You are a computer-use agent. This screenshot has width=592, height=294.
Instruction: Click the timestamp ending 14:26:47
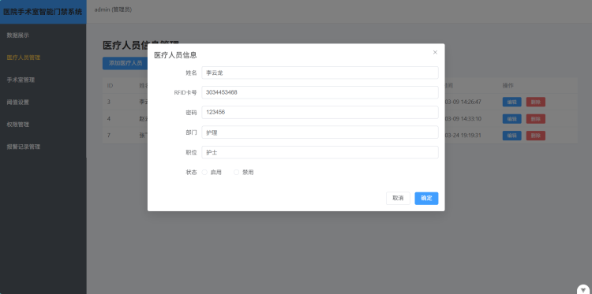463,102
